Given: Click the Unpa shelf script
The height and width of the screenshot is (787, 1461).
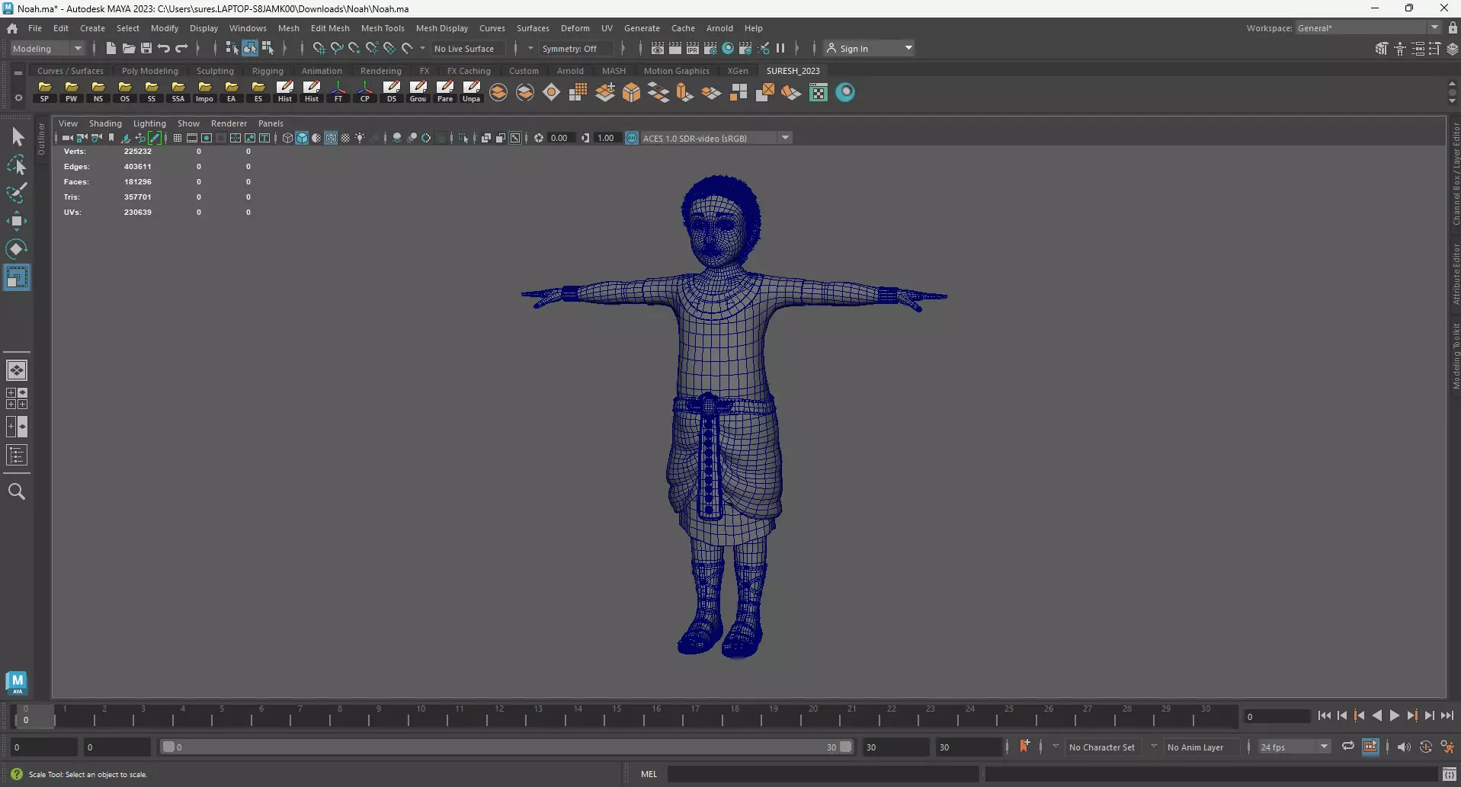Looking at the screenshot, I should (472, 92).
